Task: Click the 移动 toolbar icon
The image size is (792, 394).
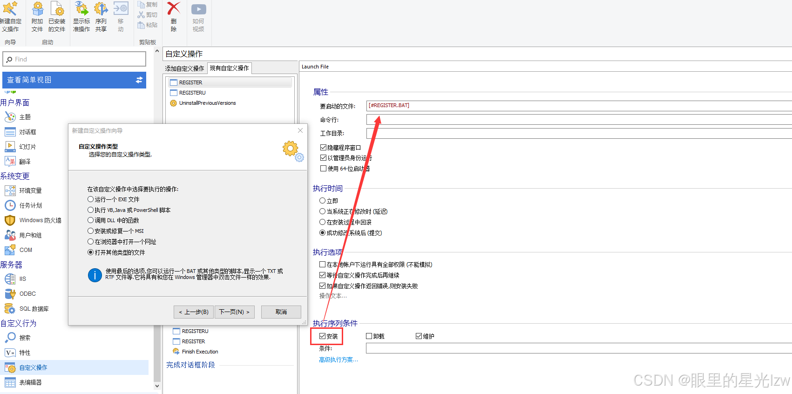Action: pyautogui.click(x=121, y=8)
